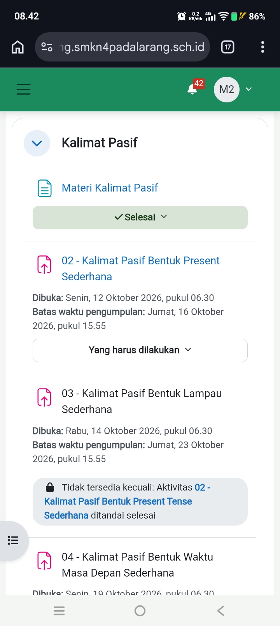Tap the M2 user avatar

tap(227, 90)
